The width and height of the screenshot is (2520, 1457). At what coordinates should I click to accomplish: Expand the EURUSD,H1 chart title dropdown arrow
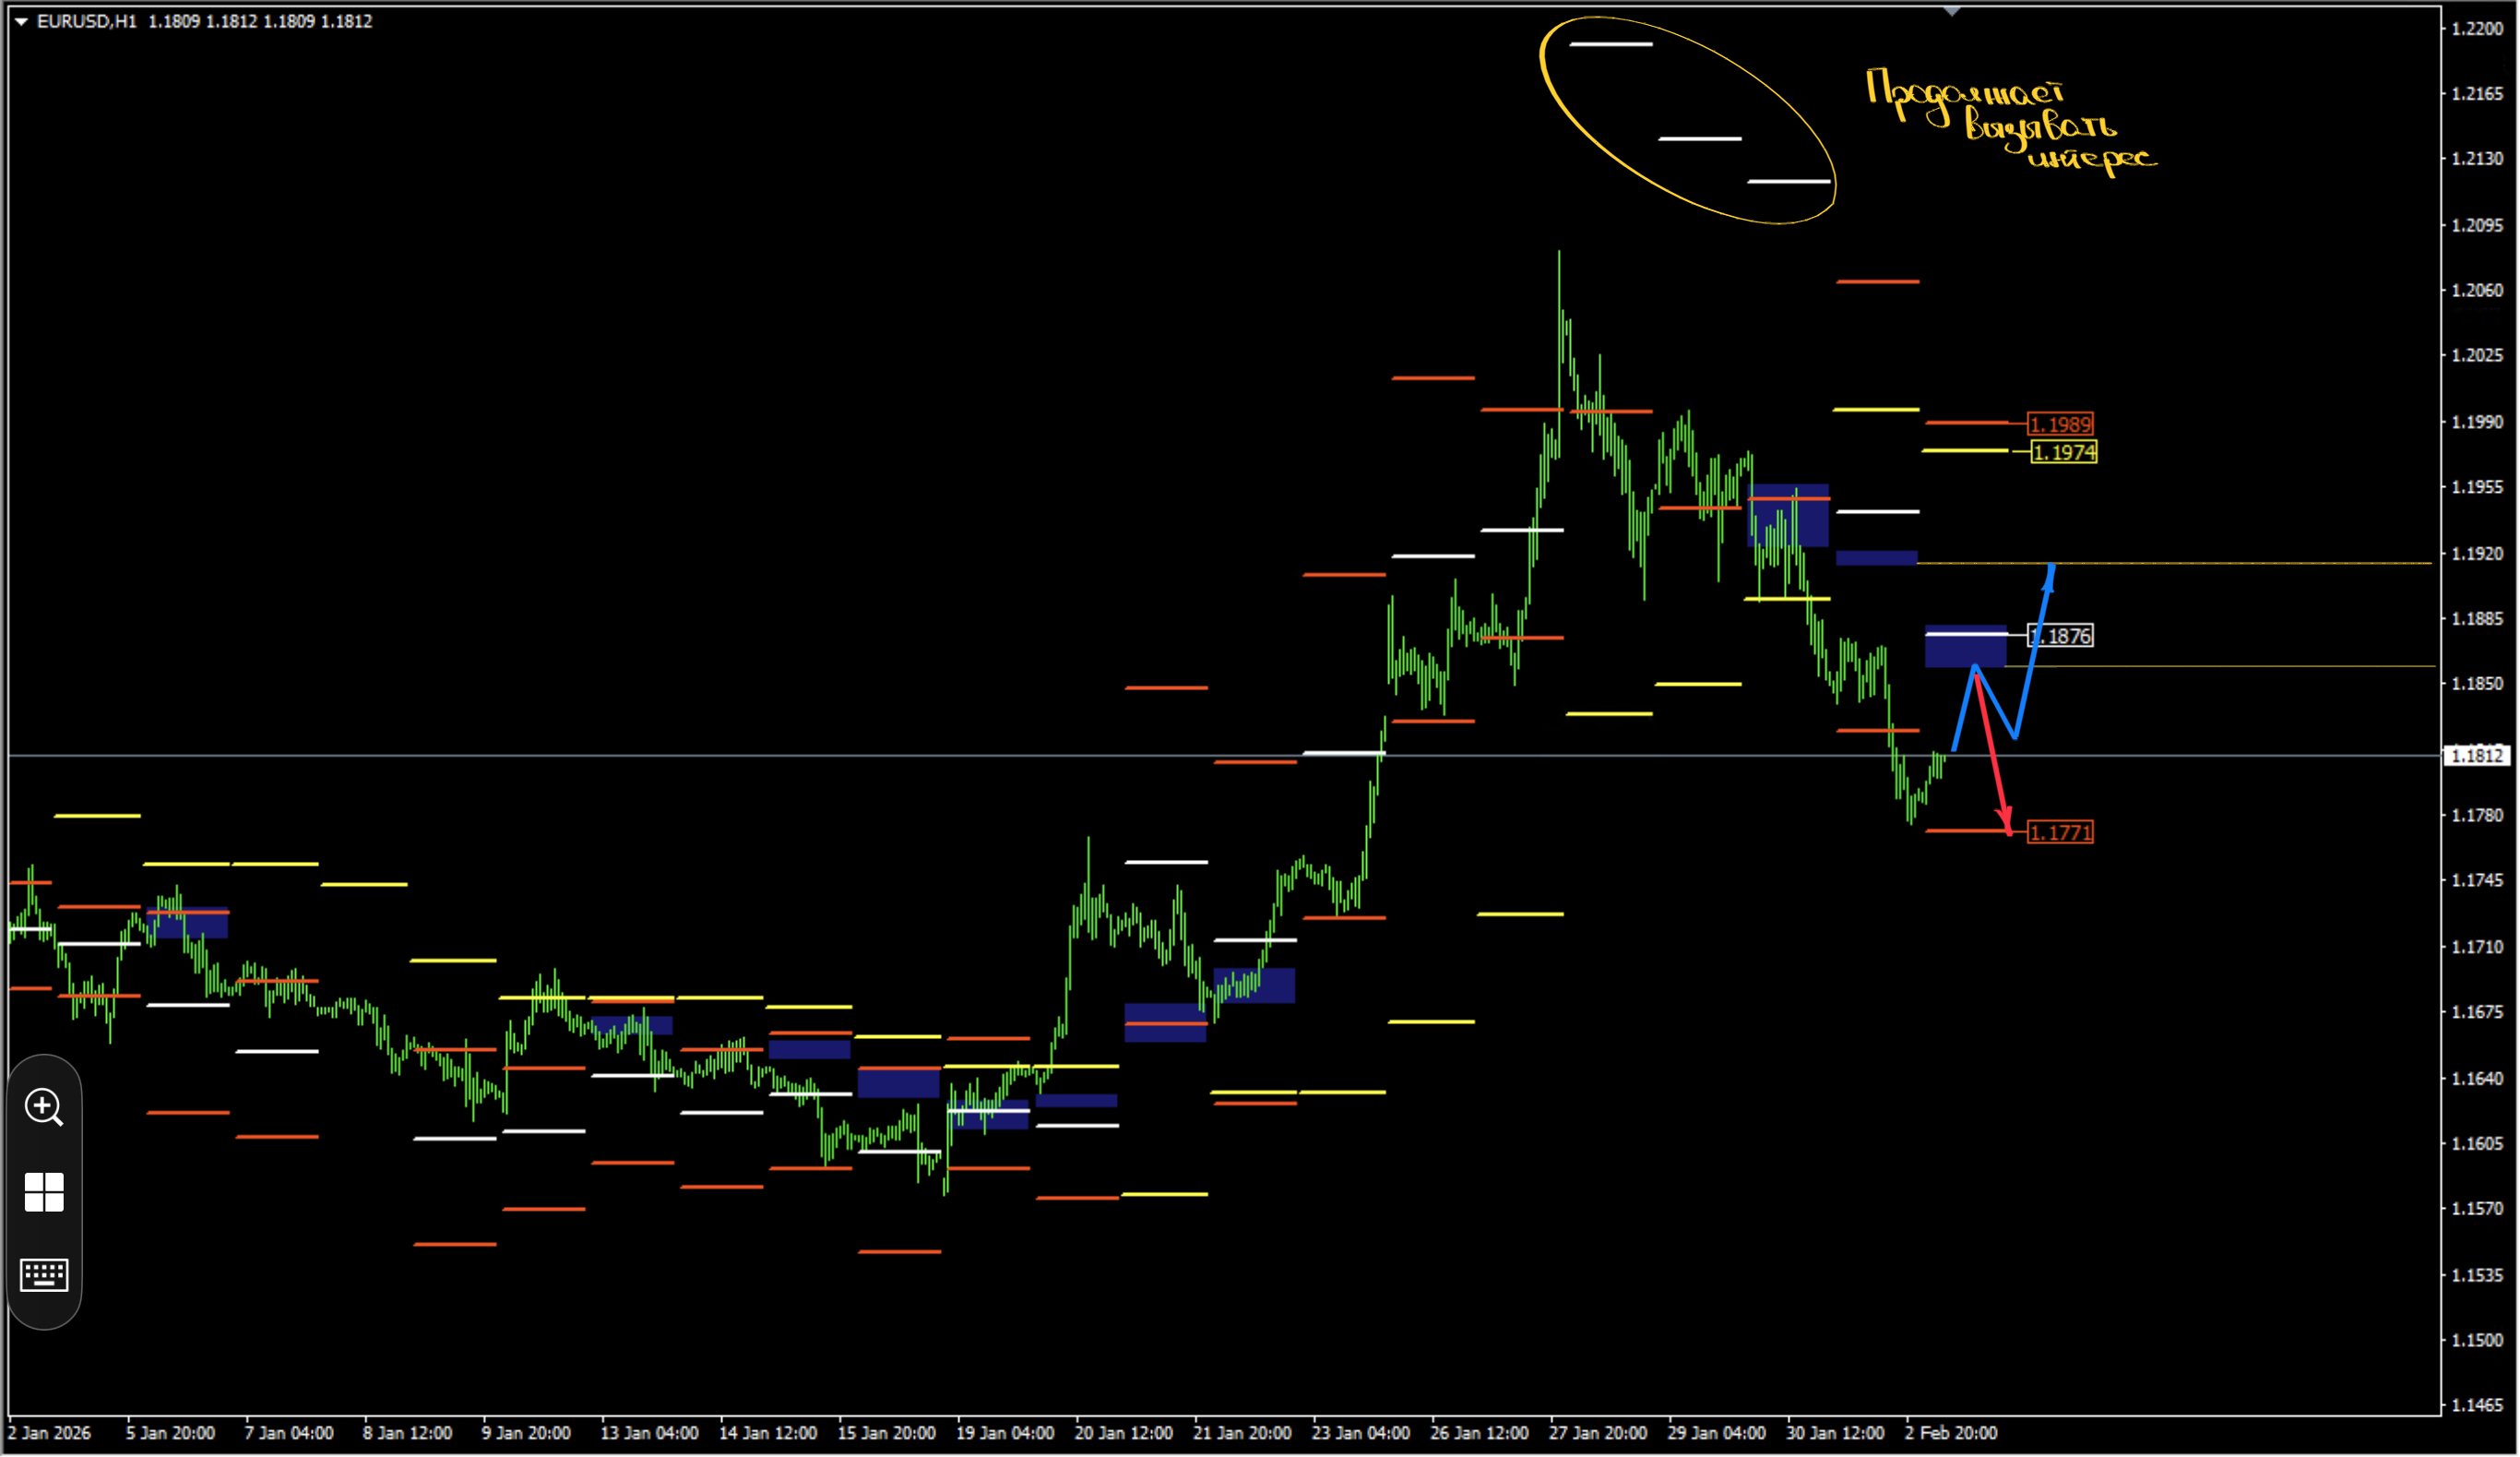coord(21,21)
